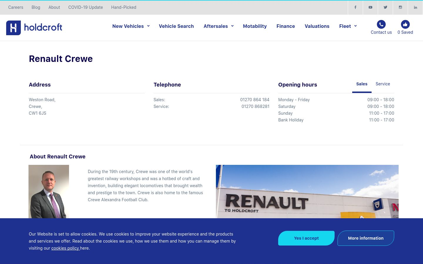Viewport: 423px width, 264px height.
Task: Accept cookies with Yes I accept
Action: tap(306, 238)
